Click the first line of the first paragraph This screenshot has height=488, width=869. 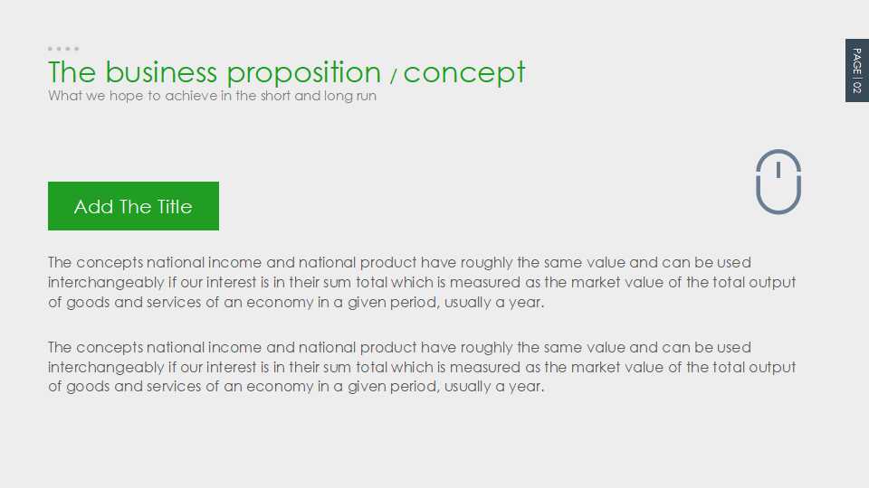pos(399,263)
